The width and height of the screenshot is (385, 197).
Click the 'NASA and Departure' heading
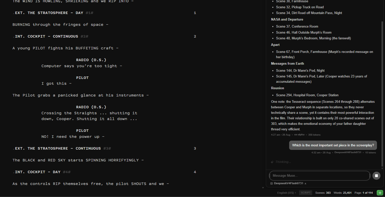pos(287,19)
